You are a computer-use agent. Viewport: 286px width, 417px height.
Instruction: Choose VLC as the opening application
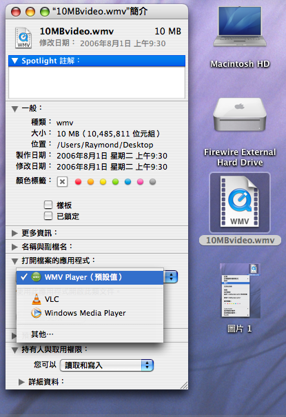(x=90, y=299)
